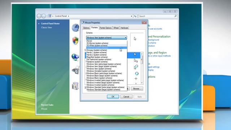Click the pointer list scrollbar thumb

point(142,60)
